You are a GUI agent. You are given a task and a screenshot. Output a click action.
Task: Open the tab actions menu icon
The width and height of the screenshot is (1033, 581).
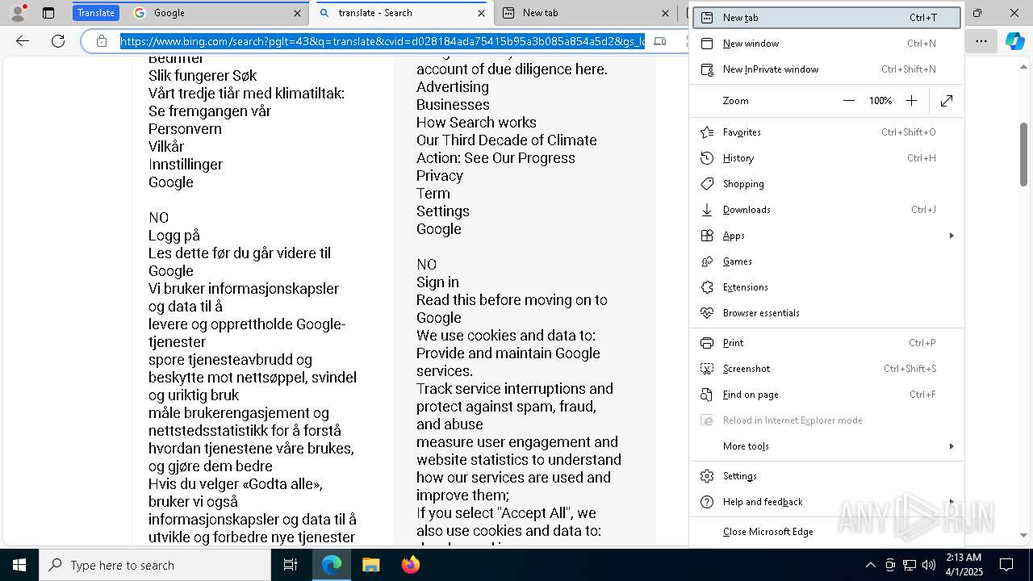tap(48, 13)
